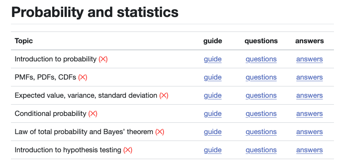Click red X icon beside hypothesis testing topic
Screen dimensions: 338x166
128,150
